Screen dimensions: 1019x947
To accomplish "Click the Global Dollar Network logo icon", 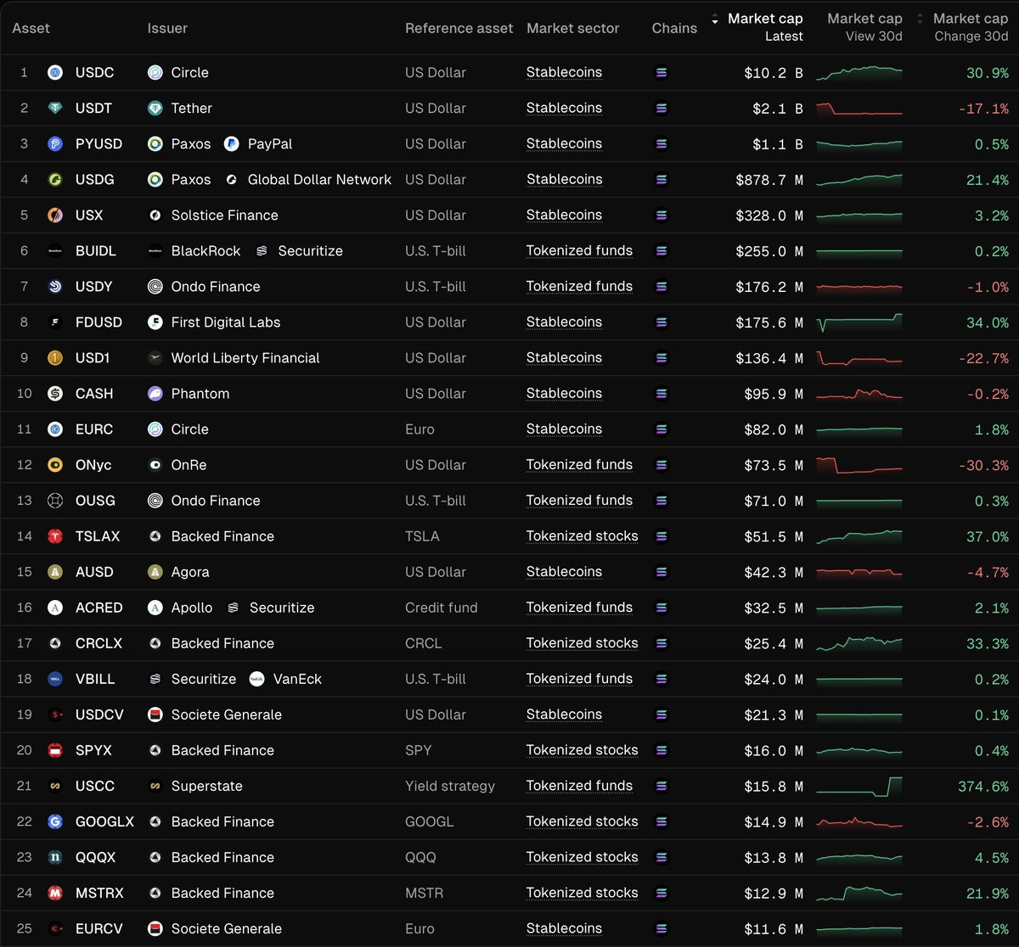I will pyautogui.click(x=231, y=180).
